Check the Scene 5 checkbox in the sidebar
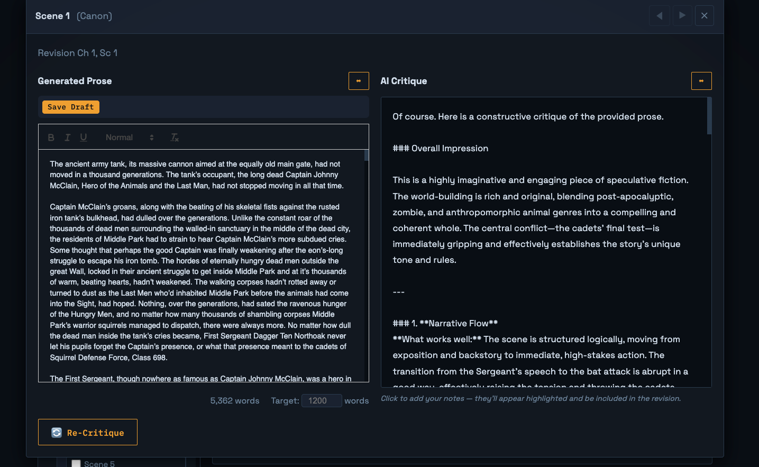 coord(76,463)
